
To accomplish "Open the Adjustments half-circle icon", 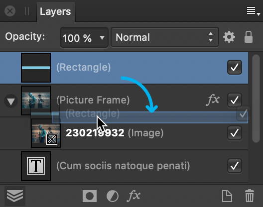I will click(x=113, y=196).
